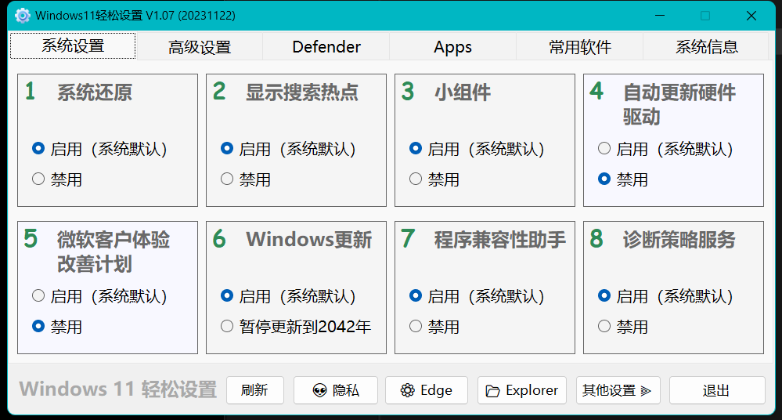
Task: Go to the 常用软件 tab
Action: (579, 47)
